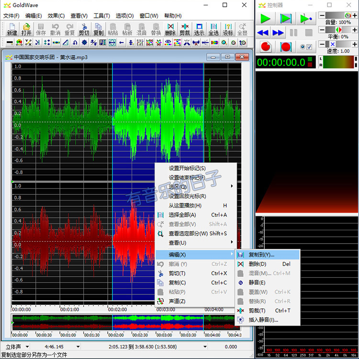Expand the 选区(Q) submenu
The width and height of the screenshot is (359, 359).
[x=196, y=187]
